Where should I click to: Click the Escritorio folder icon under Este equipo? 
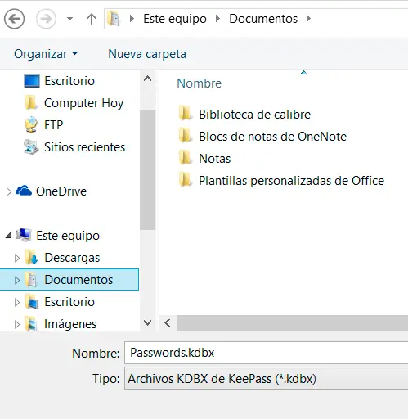(31, 302)
